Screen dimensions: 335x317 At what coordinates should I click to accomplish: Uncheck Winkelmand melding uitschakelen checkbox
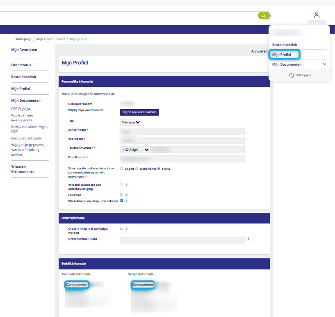point(121,201)
